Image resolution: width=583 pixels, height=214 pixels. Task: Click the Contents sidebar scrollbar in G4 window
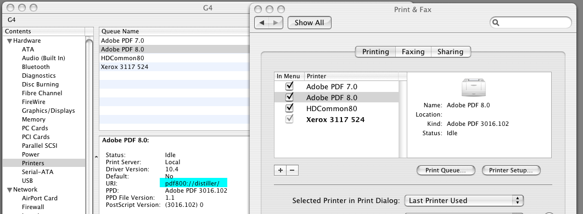point(89,124)
